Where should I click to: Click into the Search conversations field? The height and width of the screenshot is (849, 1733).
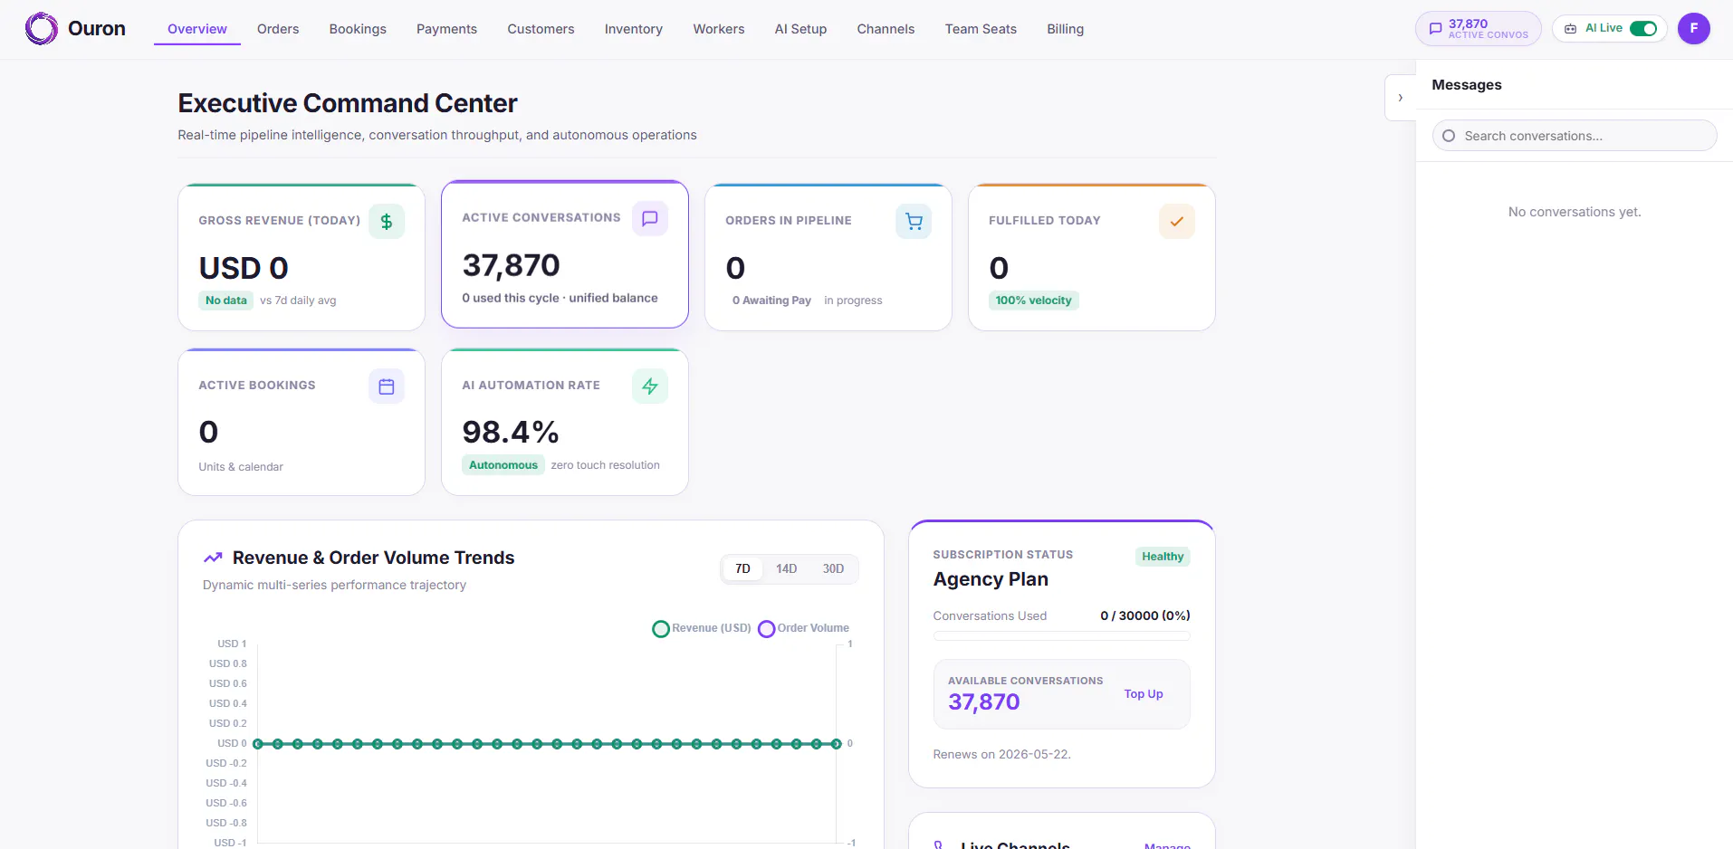(1575, 136)
